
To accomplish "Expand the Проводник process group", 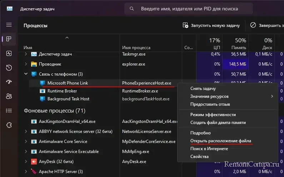I will tap(26, 64).
